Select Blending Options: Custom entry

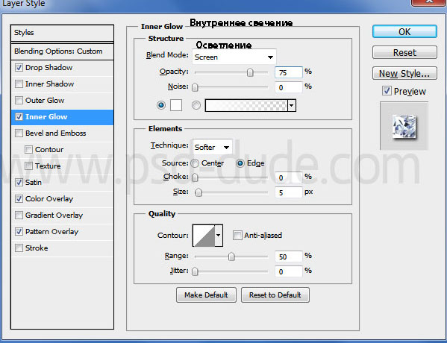[x=62, y=51]
